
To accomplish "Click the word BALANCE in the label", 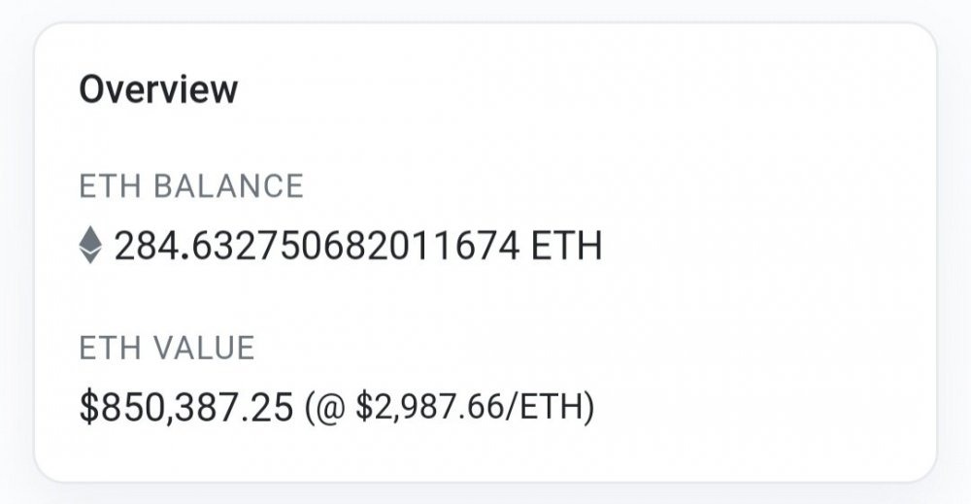I will pos(228,186).
